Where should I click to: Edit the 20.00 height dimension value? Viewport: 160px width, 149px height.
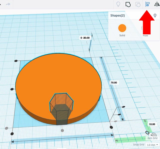(86, 38)
